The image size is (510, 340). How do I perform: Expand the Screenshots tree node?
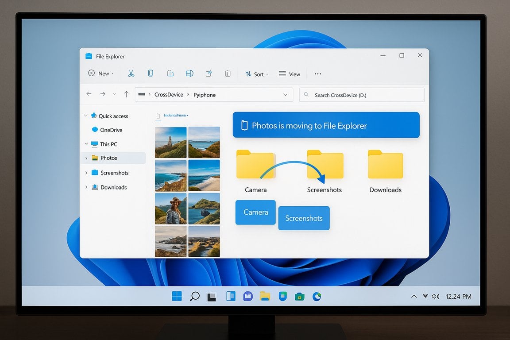pos(86,173)
